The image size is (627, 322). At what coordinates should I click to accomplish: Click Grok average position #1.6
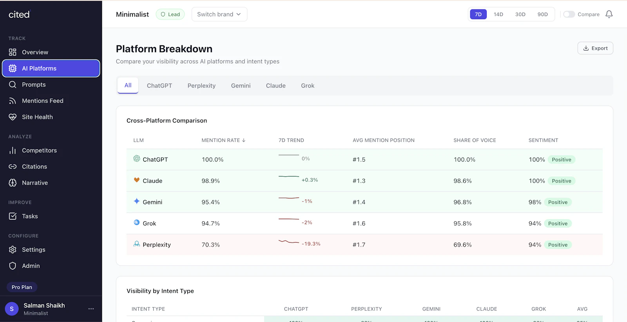click(359, 223)
